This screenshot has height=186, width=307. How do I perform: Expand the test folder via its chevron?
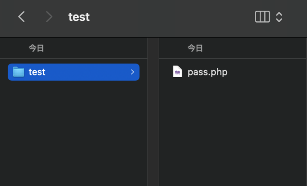coord(133,72)
